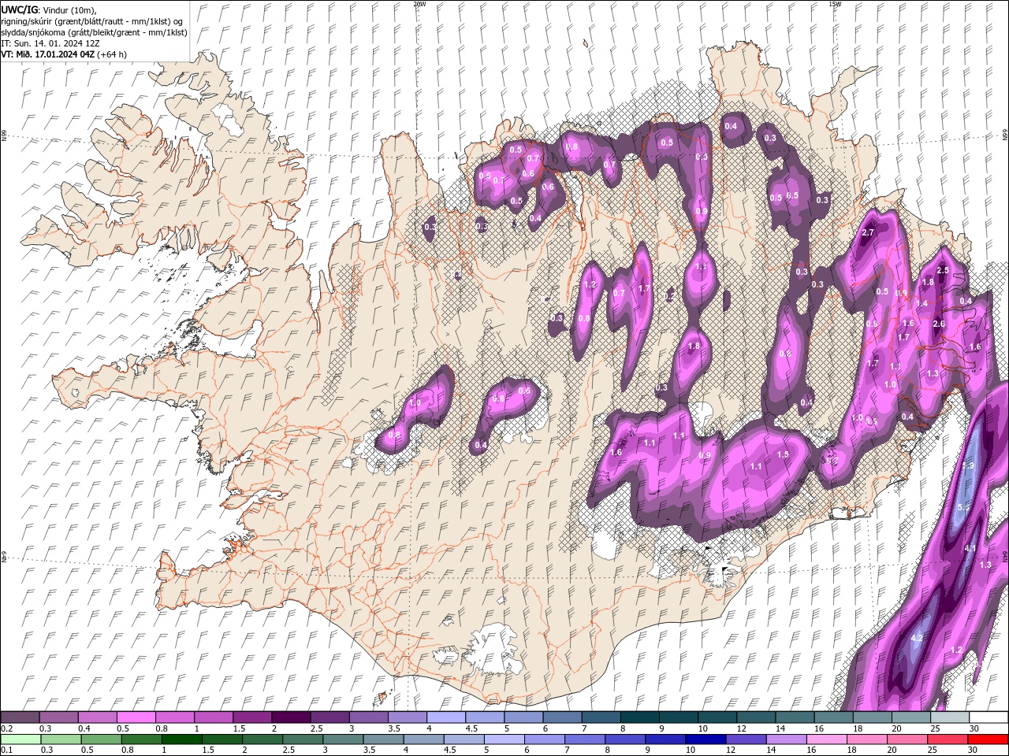This screenshot has width=1009, height=756.
Task: Click the 0.1 label on the rain scale
Action: coord(6,750)
